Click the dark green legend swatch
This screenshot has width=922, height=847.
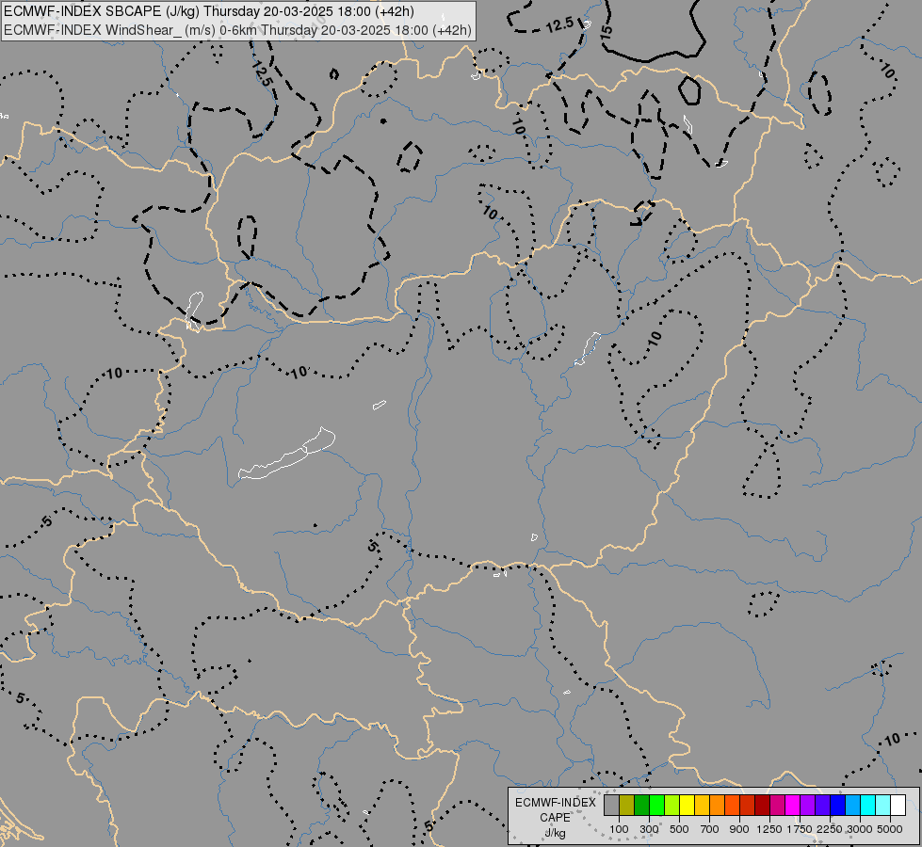(641, 805)
